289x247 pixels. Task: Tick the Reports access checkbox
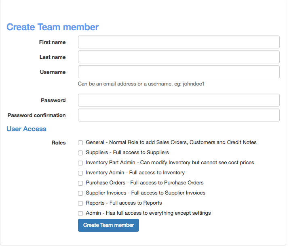click(80, 203)
